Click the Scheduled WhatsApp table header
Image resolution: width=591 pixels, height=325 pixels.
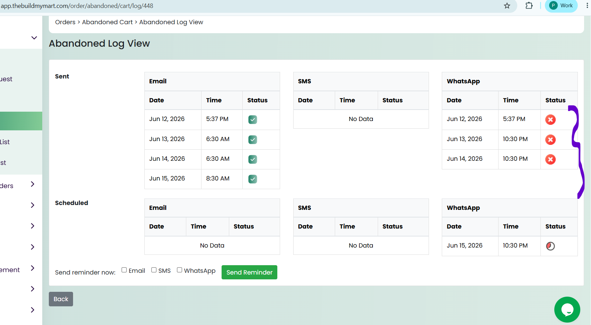[510, 208]
